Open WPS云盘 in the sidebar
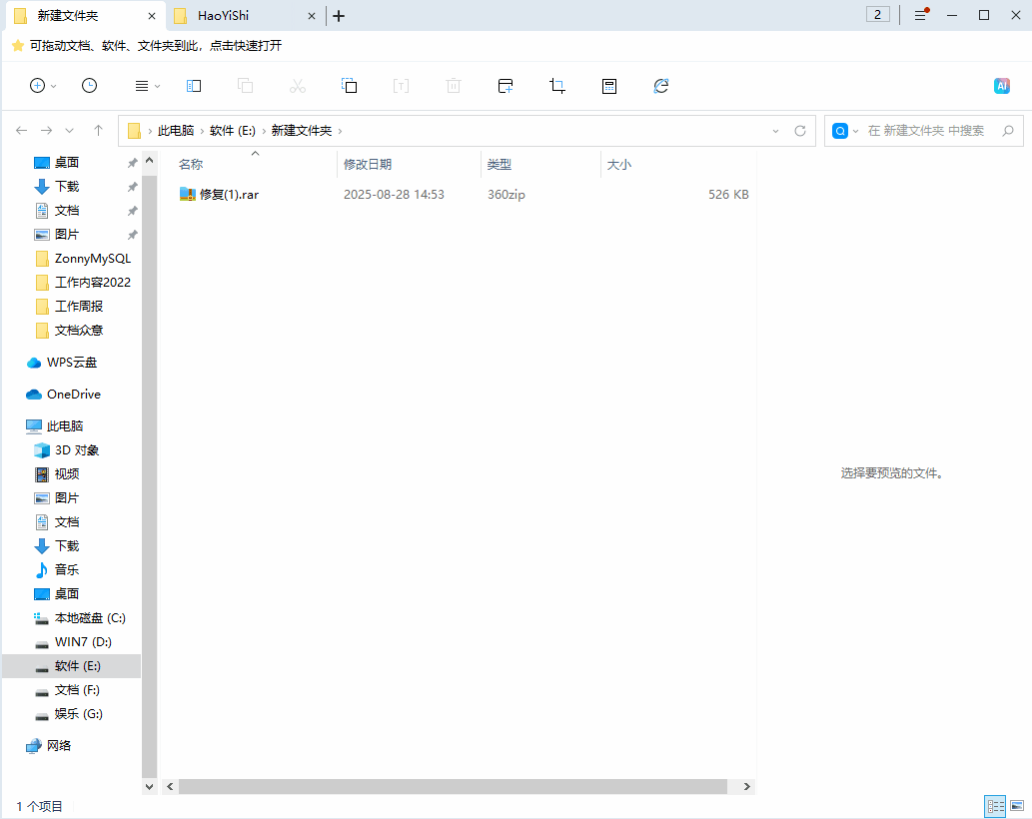 pyautogui.click(x=71, y=362)
